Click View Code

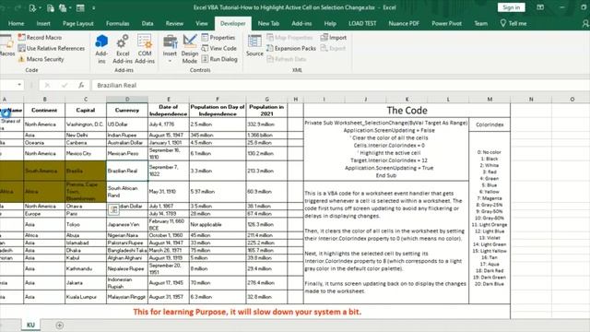(219, 48)
